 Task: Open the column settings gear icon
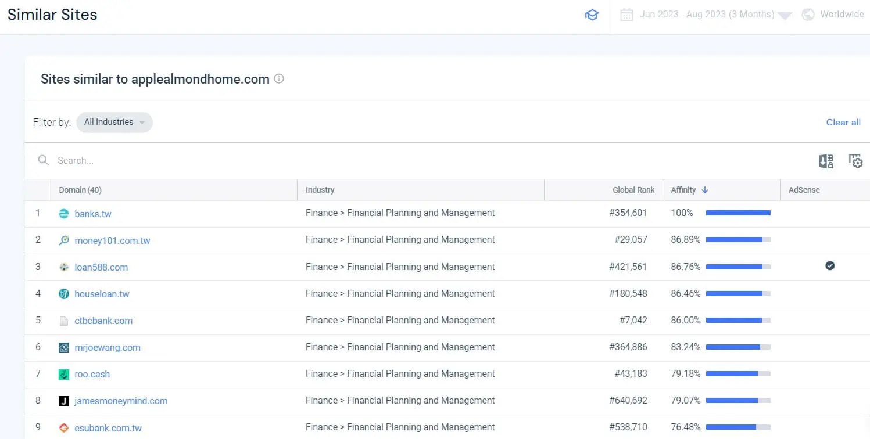(855, 161)
